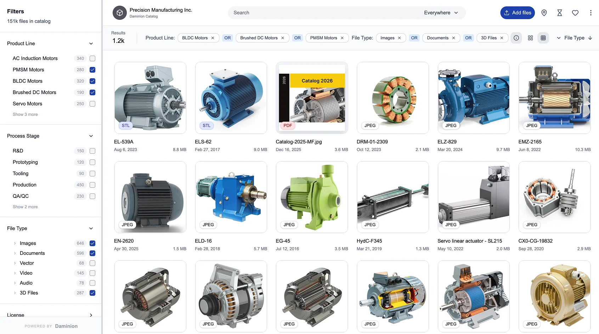599x334 pixels.
Task: Click Show 3 more product lines
Action: pyautogui.click(x=25, y=114)
